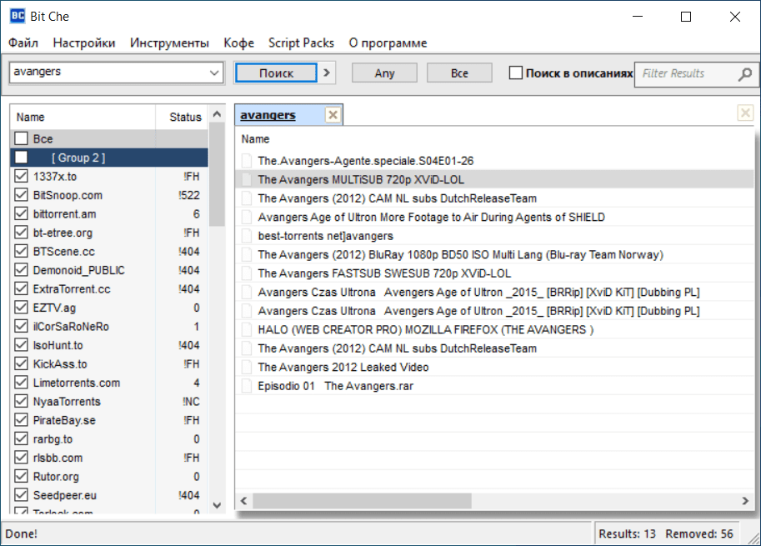The width and height of the screenshot is (761, 546).
Task: Select the ExtraTorrent.cc site row
Action: point(109,288)
